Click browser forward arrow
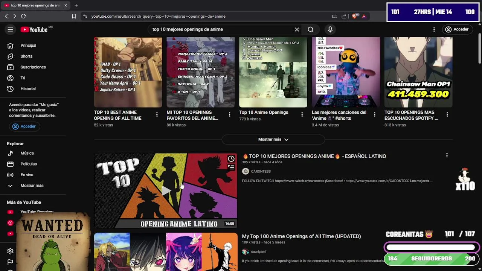 [x=15, y=16]
